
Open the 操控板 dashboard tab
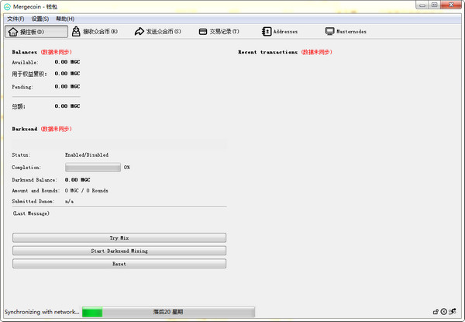click(36, 32)
